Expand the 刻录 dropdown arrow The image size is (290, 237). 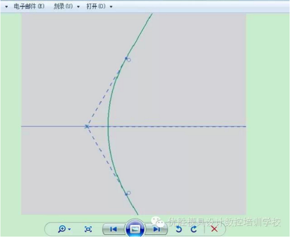78,7
